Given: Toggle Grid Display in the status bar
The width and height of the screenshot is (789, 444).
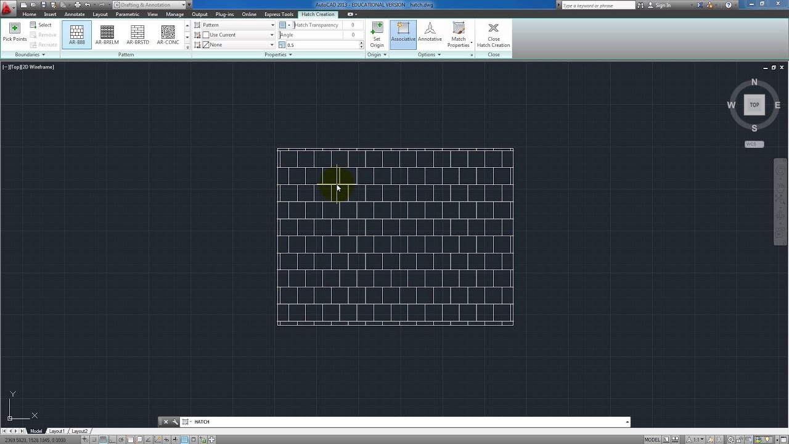Looking at the screenshot, I should pyautogui.click(x=104, y=440).
